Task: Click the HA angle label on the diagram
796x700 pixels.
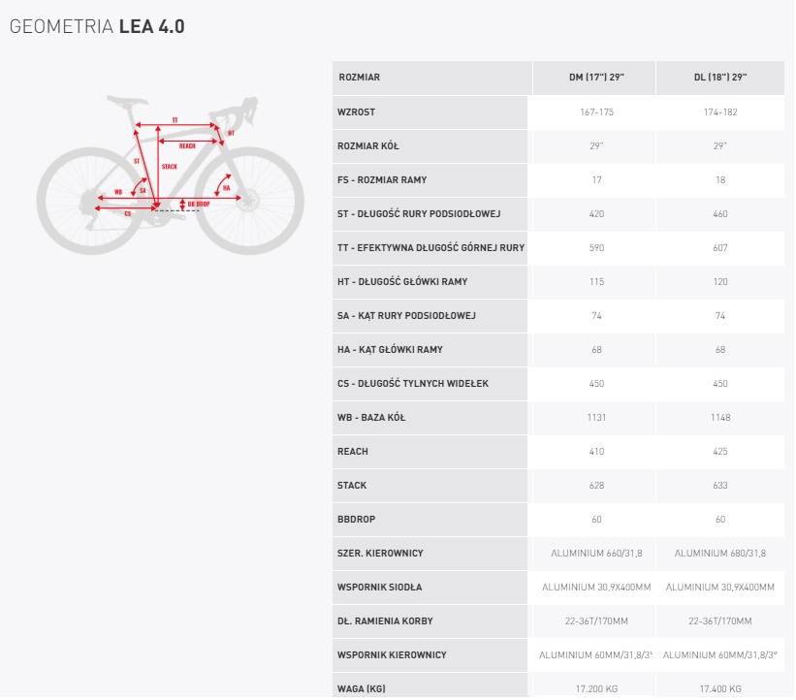Action: tap(226, 188)
